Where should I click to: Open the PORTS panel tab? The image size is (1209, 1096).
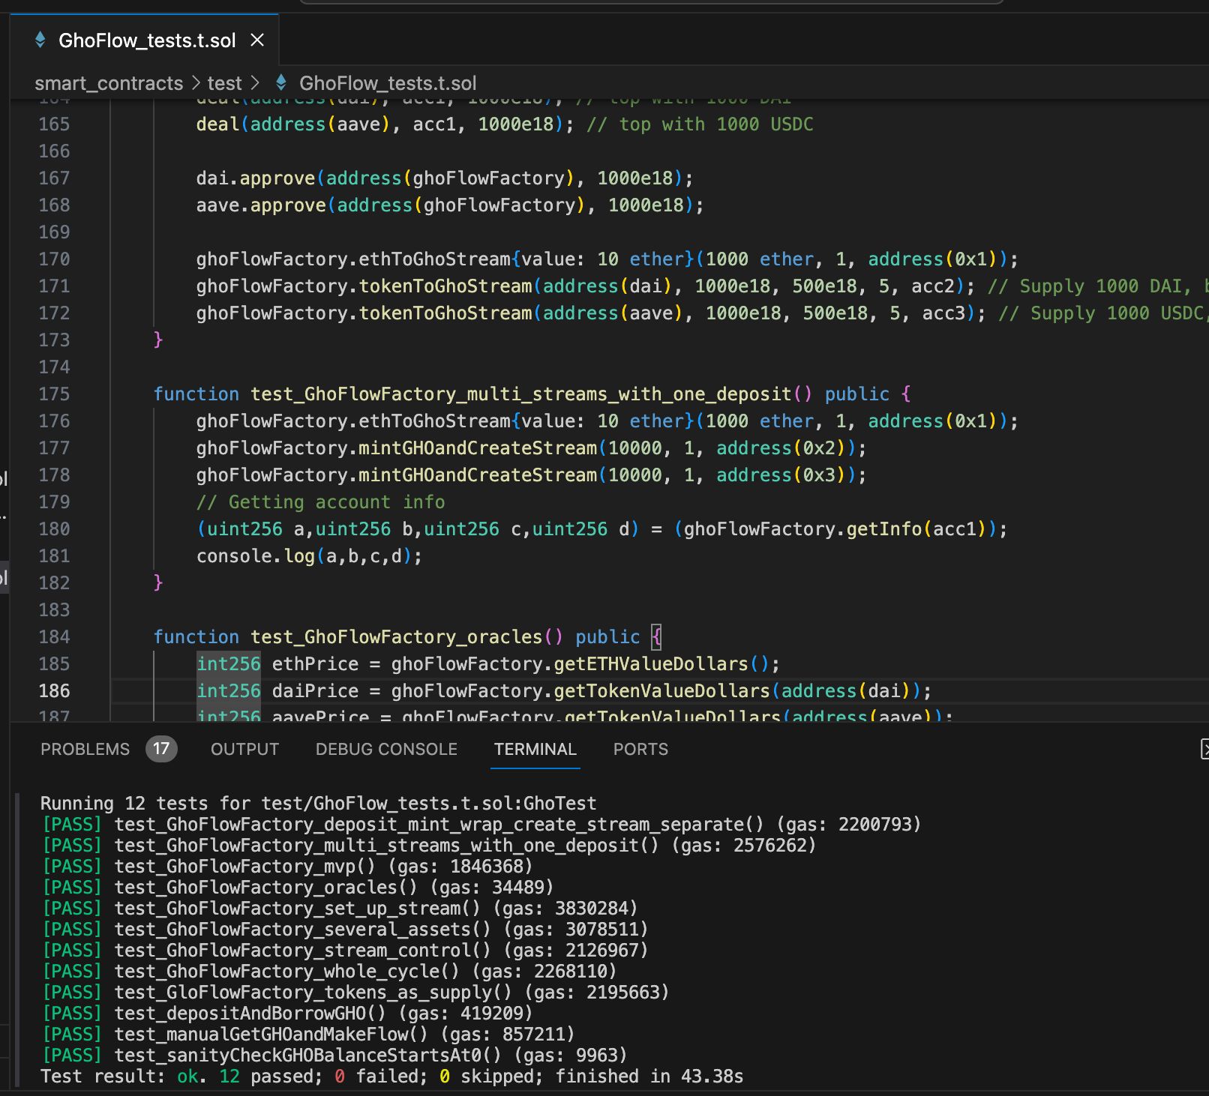(x=640, y=749)
